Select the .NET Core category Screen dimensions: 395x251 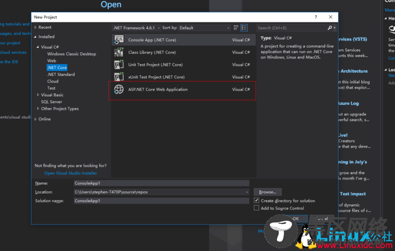[x=57, y=68]
